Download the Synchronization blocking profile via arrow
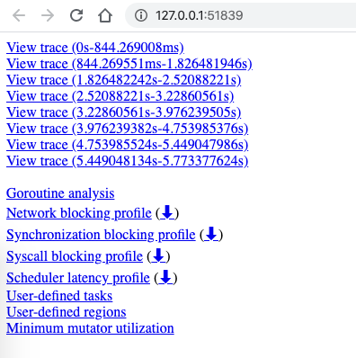The width and height of the screenshot is (356, 358). [x=211, y=234]
